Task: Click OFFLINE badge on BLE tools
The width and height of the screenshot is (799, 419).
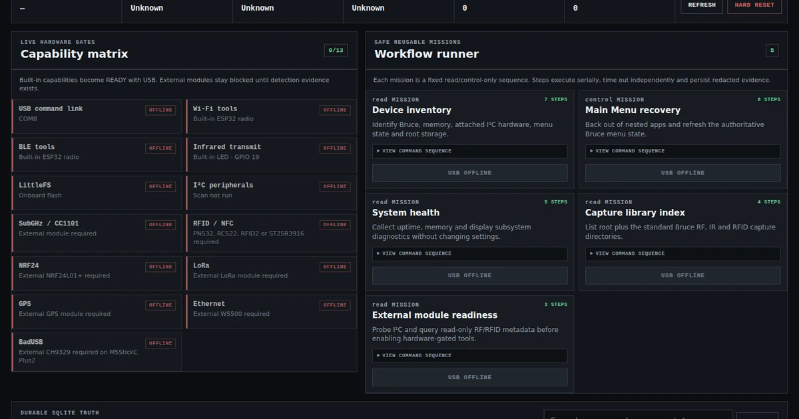Action: click(x=160, y=148)
